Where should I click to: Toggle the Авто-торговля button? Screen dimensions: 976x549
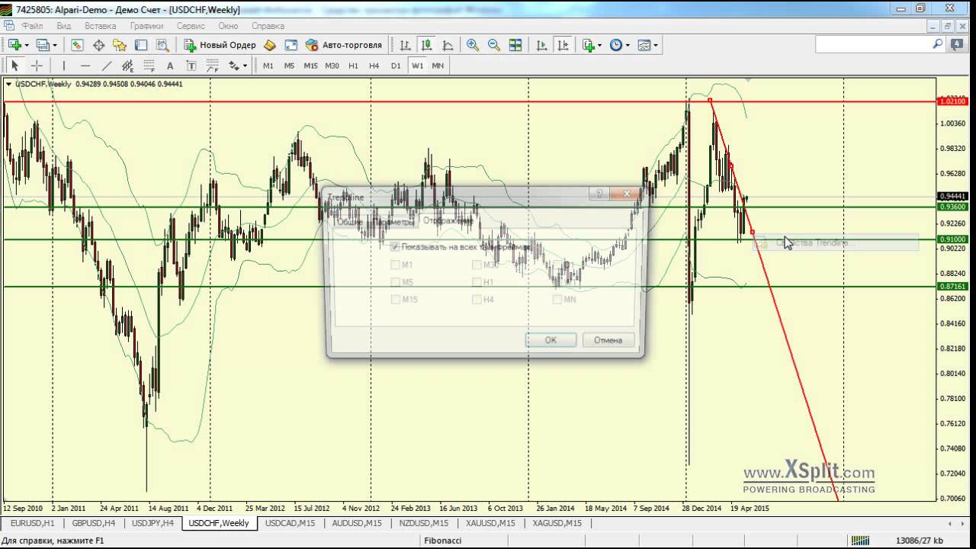(344, 45)
